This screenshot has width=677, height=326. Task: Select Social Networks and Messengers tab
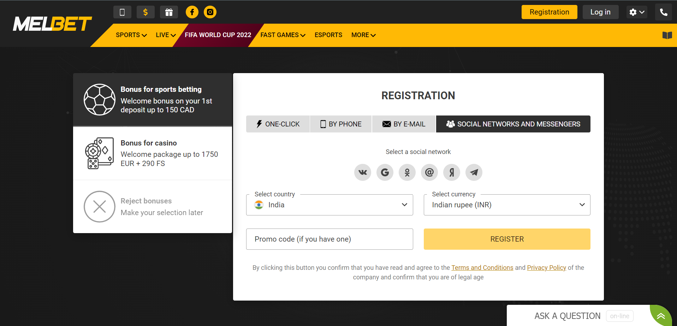coord(513,124)
